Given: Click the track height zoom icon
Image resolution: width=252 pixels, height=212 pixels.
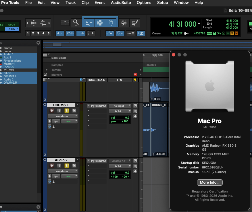Looking at the screenshot, I should pyautogui.click(x=43, y=23).
